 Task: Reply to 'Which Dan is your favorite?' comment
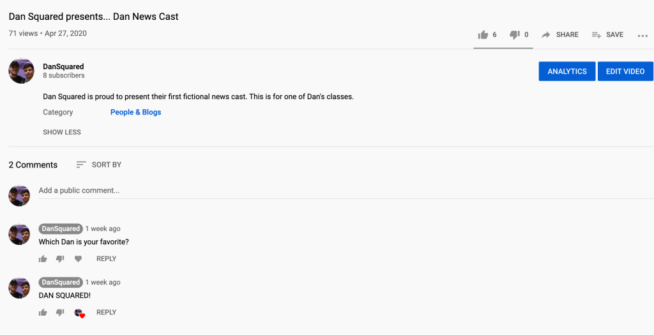tap(106, 259)
